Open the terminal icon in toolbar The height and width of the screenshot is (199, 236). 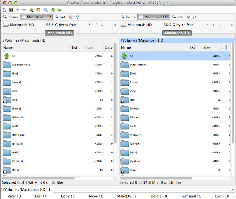[x=11, y=10]
